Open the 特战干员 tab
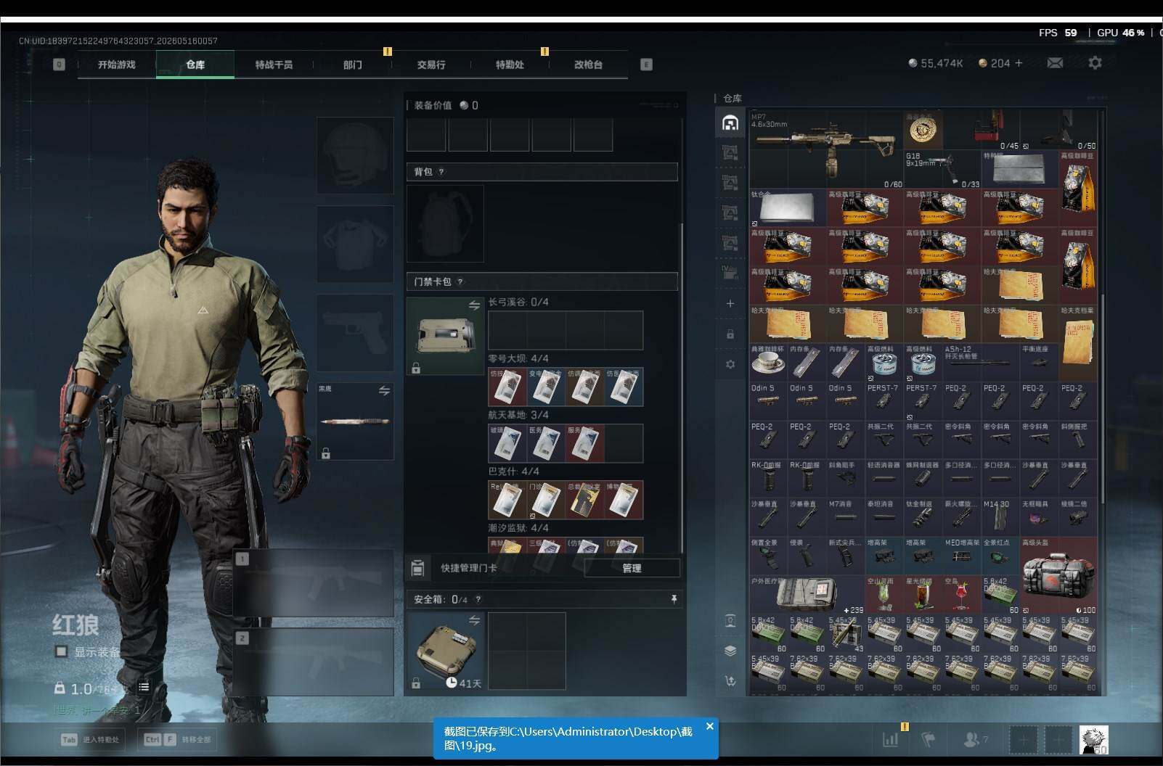 click(274, 65)
